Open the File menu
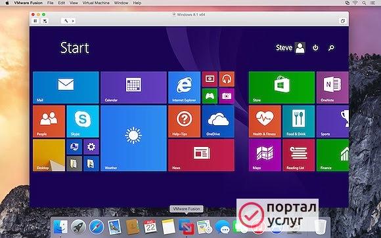 pos(51,3)
